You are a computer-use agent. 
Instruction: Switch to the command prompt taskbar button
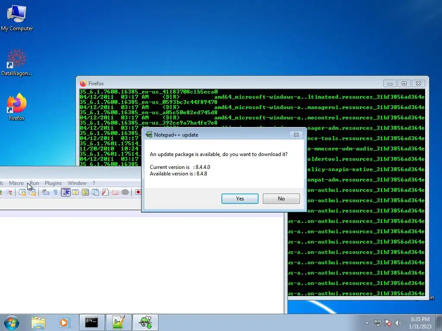coord(92,322)
